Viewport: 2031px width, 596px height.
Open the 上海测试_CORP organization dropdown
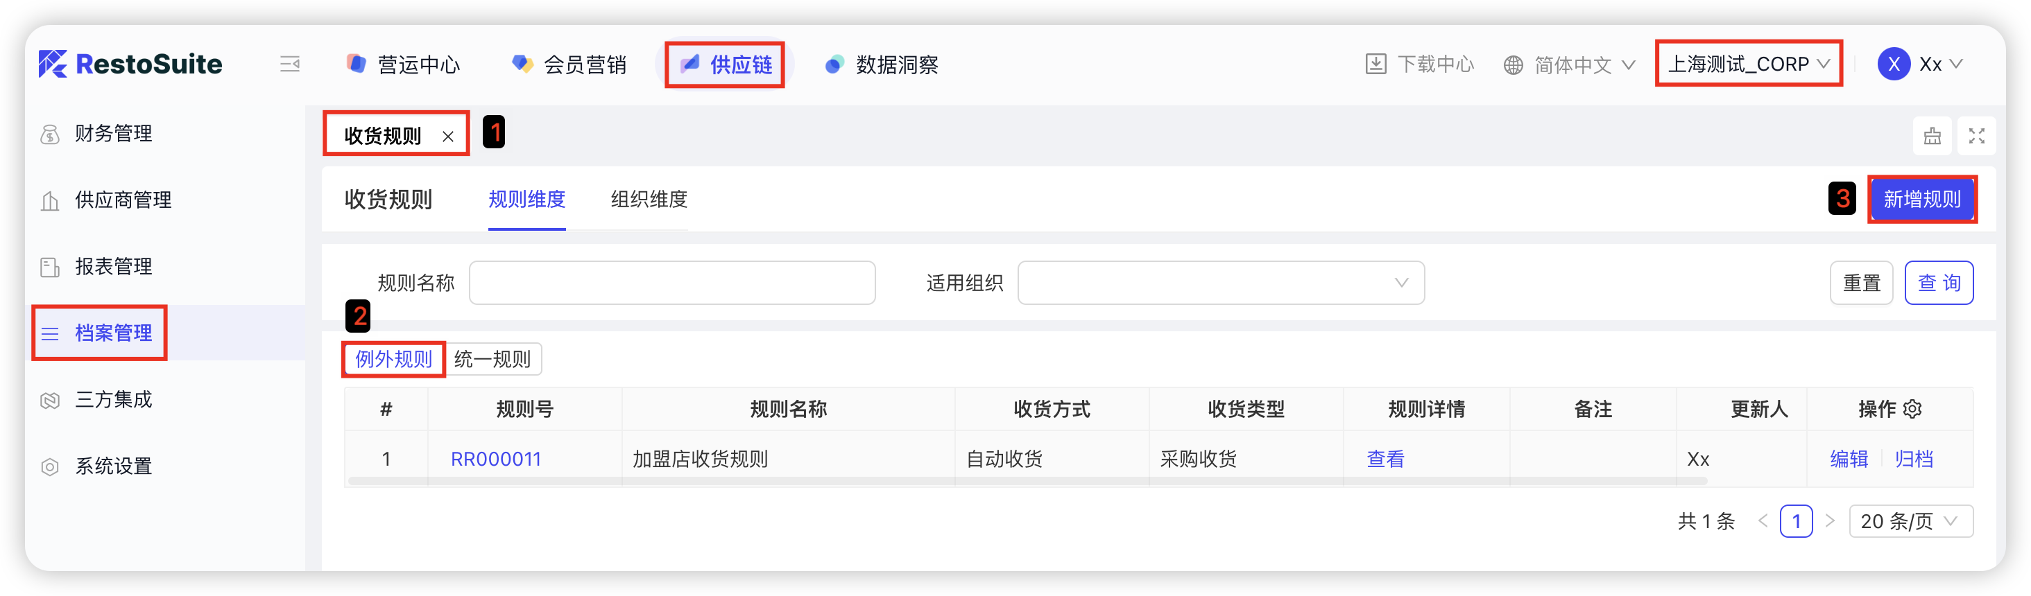pyautogui.click(x=1748, y=64)
